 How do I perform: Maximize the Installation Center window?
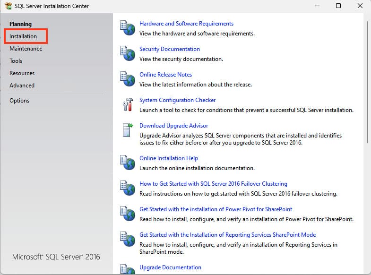pyautogui.click(x=338, y=6)
